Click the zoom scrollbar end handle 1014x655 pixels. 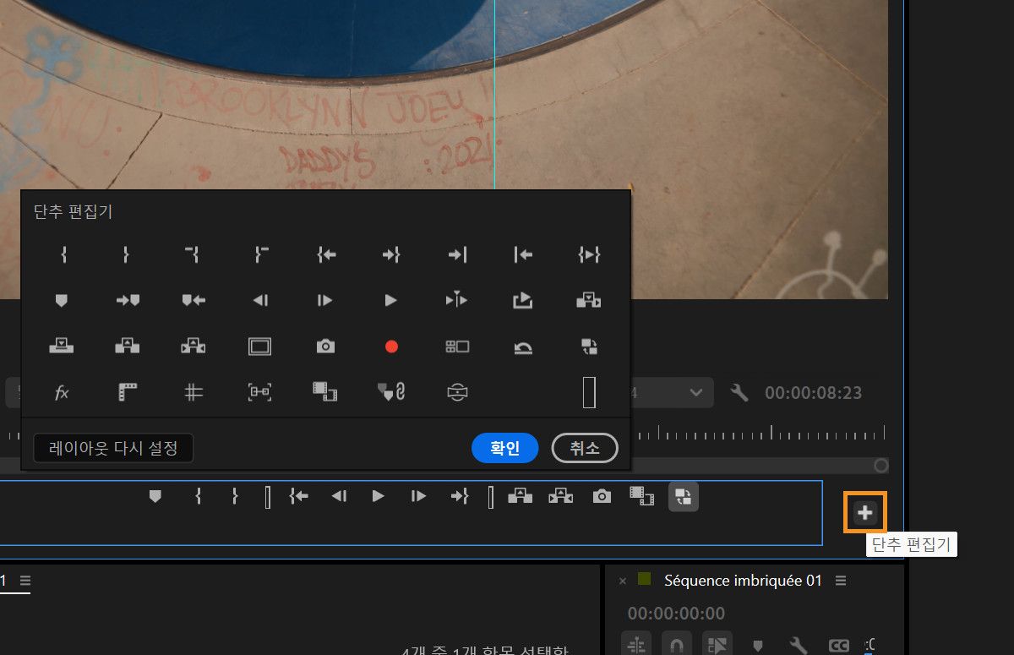(x=881, y=466)
